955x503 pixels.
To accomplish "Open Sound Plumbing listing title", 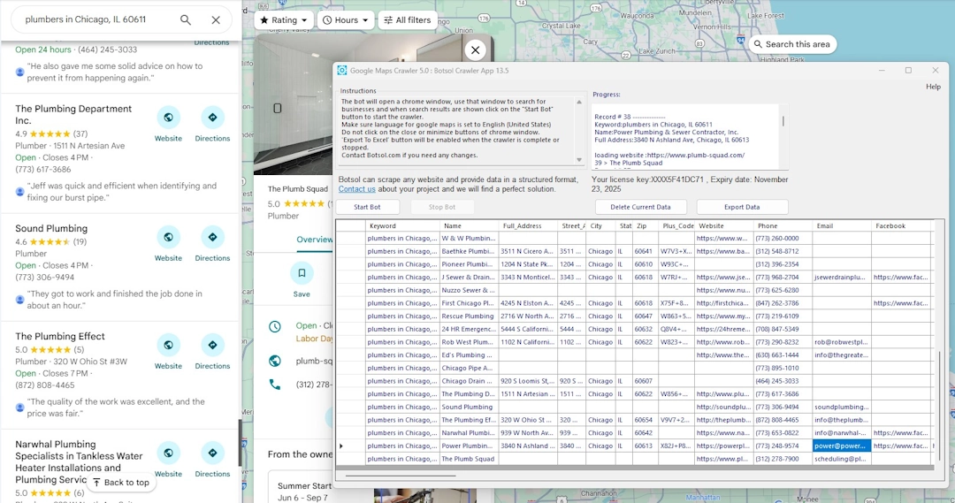I will 51,229.
